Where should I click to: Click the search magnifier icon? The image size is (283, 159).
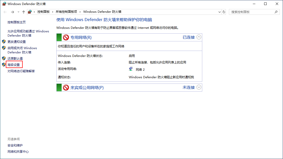pos(276,12)
